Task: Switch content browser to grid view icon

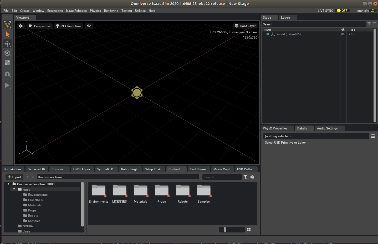Action: tap(249, 230)
